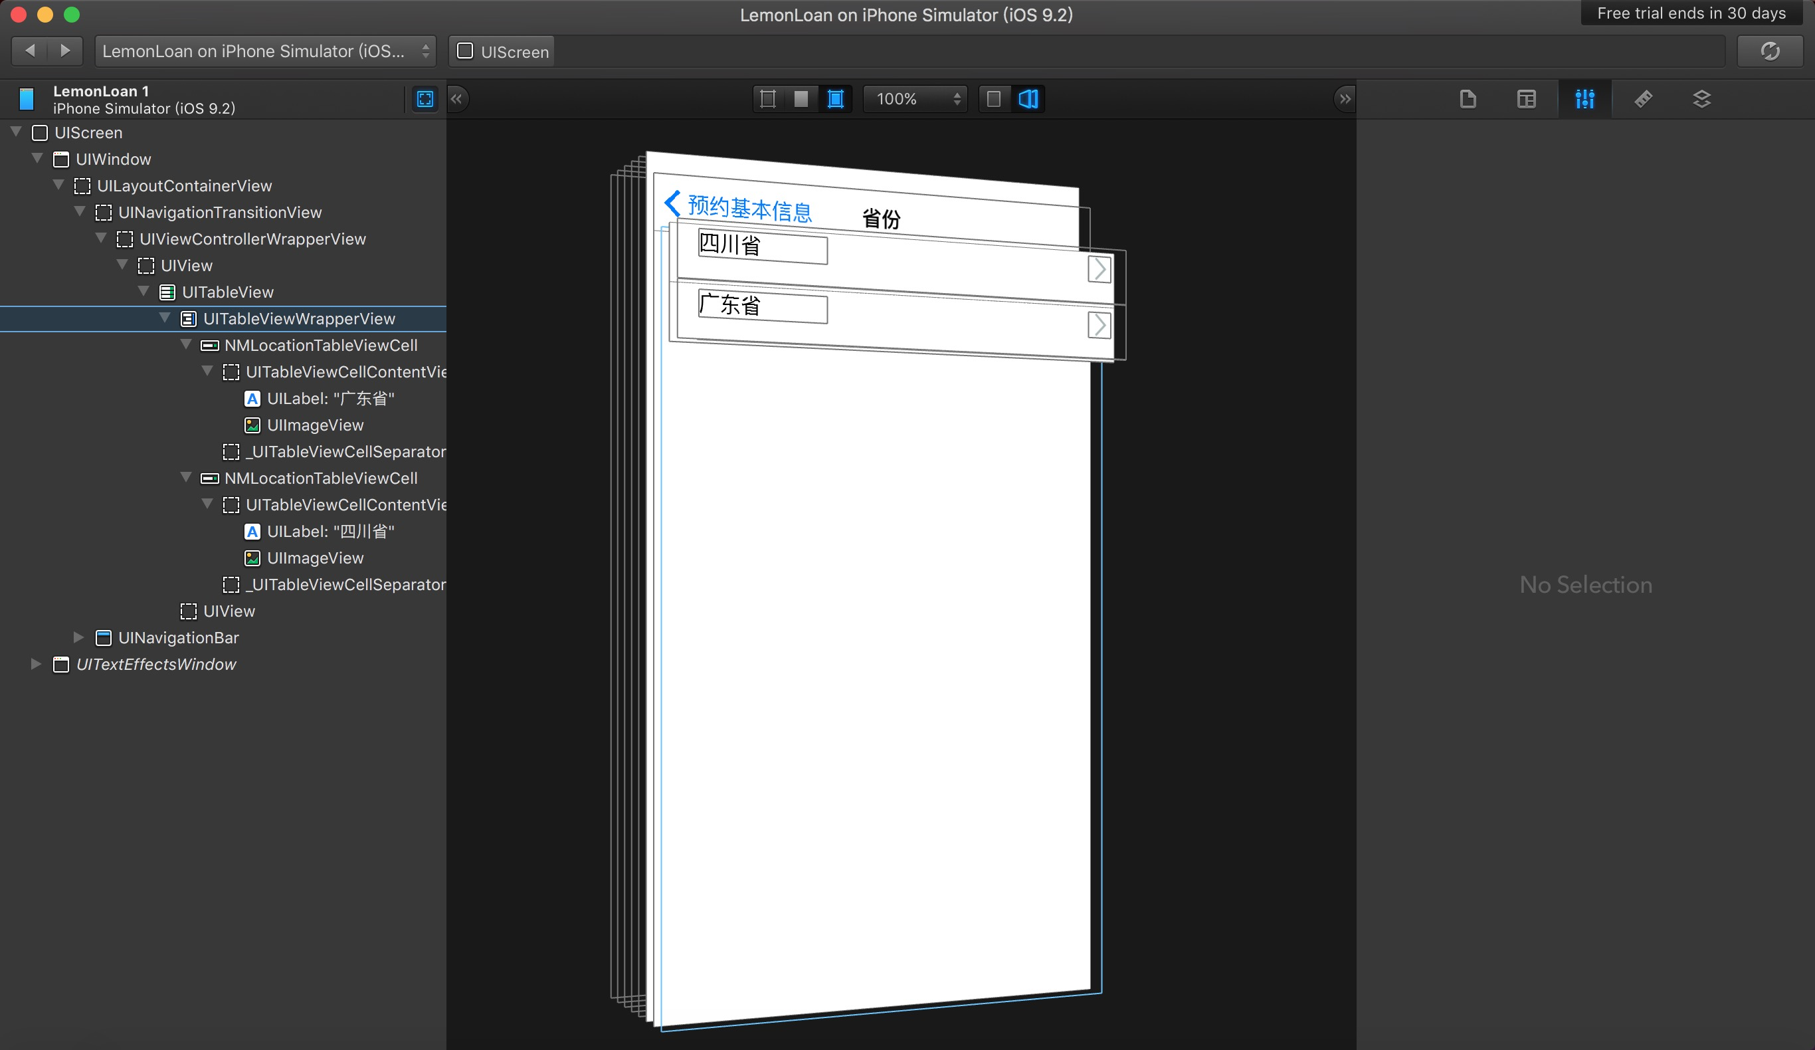The height and width of the screenshot is (1050, 1815).
Task: Collapse the left sidebar with double chevron
Action: 456,99
